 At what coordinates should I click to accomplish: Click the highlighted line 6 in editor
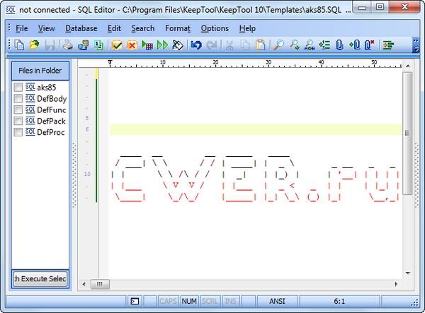(255, 130)
